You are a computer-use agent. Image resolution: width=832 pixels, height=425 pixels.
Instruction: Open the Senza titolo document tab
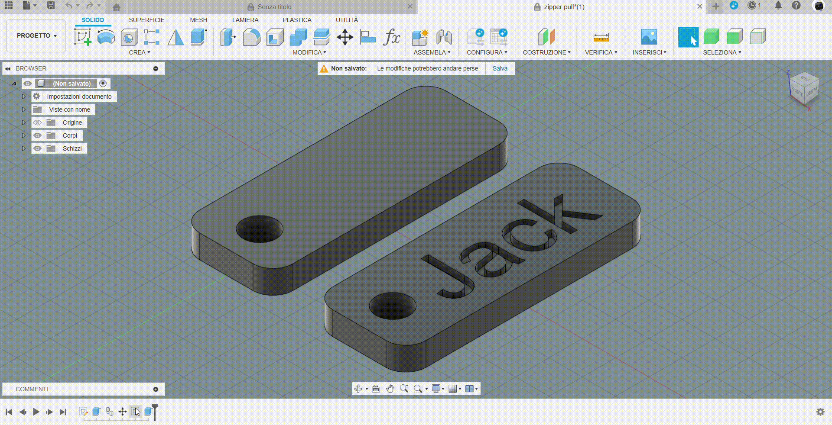pyautogui.click(x=274, y=7)
